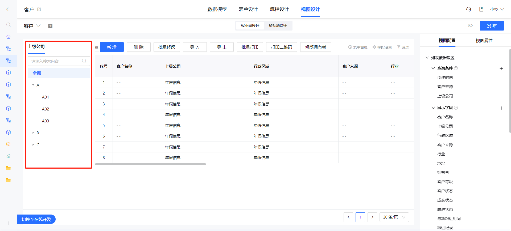Image resolution: width=511 pixels, height=231 pixels.
Task: Select 全部 in the company tree
Action: (x=59, y=73)
